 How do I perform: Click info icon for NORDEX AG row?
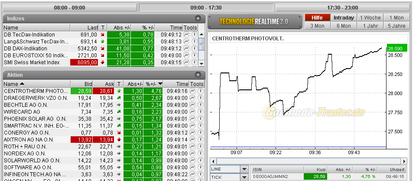[200, 154]
